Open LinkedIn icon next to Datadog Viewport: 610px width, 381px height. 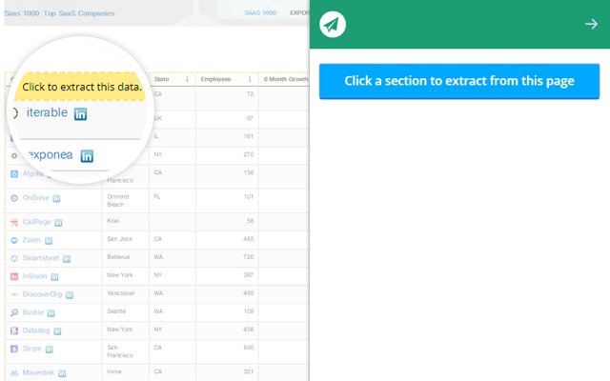click(x=57, y=331)
